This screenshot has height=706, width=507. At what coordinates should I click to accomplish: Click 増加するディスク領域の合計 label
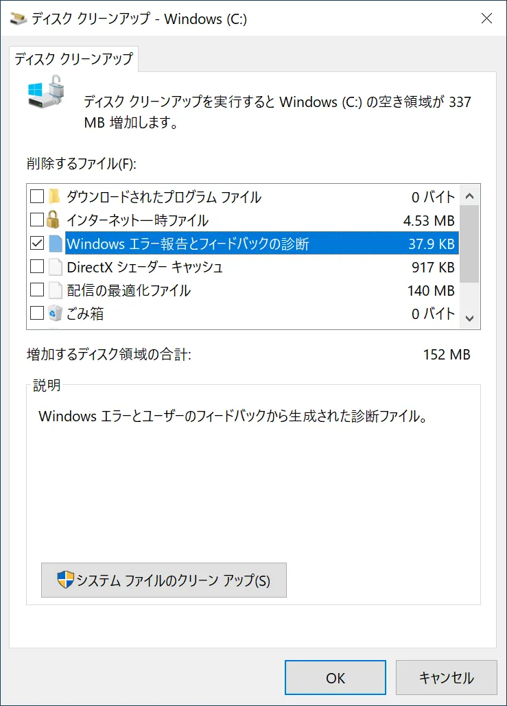109,355
